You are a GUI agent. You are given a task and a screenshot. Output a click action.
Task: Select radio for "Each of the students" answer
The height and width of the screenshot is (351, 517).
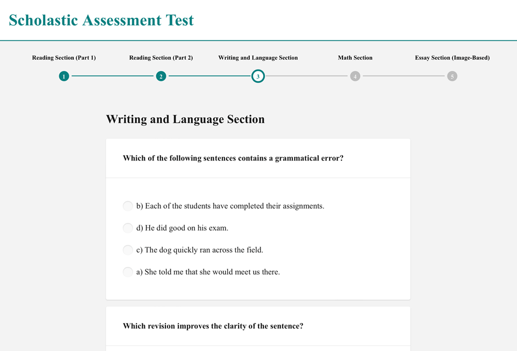click(x=128, y=206)
